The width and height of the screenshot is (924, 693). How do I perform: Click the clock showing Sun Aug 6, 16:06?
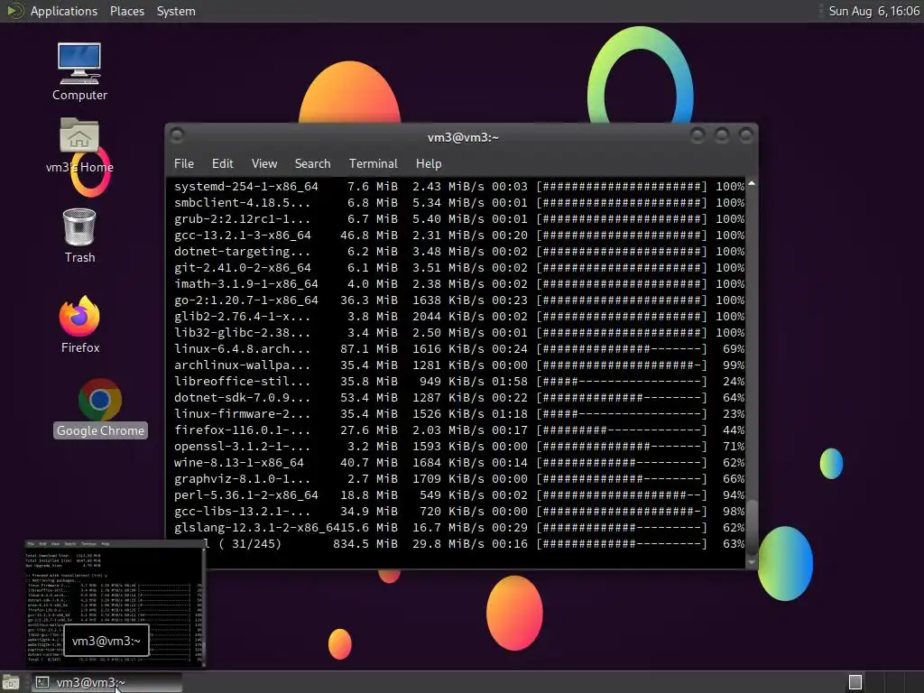tap(873, 11)
